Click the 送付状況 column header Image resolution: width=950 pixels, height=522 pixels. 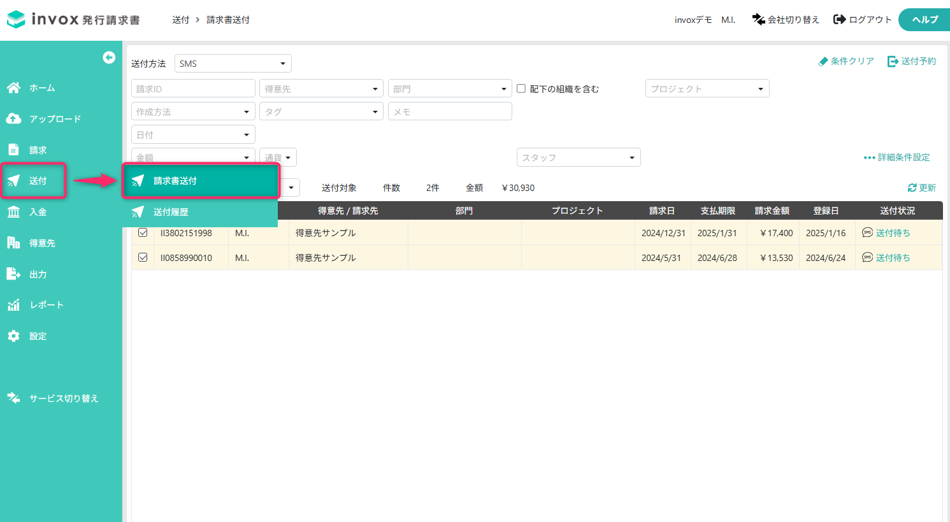click(x=898, y=211)
